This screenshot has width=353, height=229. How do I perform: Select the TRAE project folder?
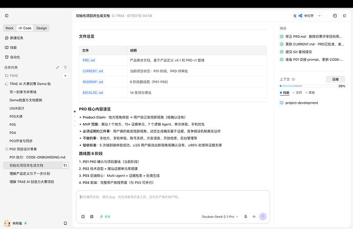[x=12, y=76]
